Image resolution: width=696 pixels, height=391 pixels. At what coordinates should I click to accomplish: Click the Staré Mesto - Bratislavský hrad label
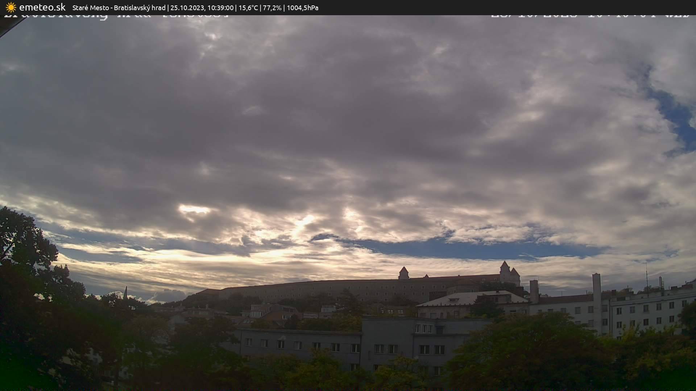tap(119, 8)
